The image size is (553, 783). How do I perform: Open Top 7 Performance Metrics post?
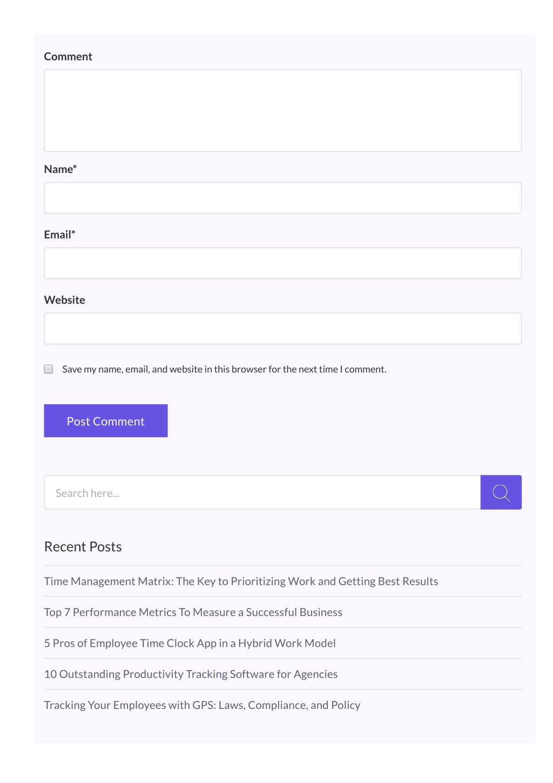[193, 612]
